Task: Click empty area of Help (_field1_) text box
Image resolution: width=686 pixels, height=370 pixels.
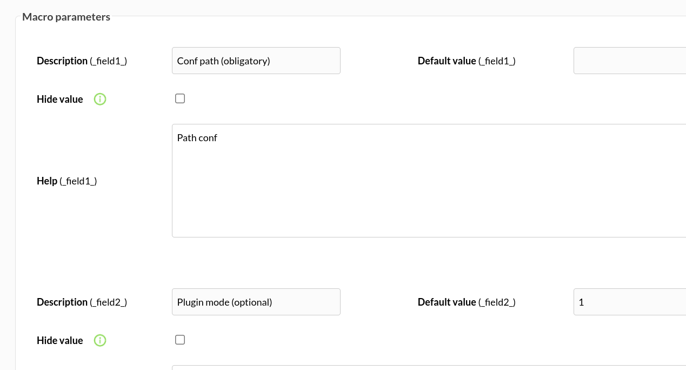Action: point(429,195)
